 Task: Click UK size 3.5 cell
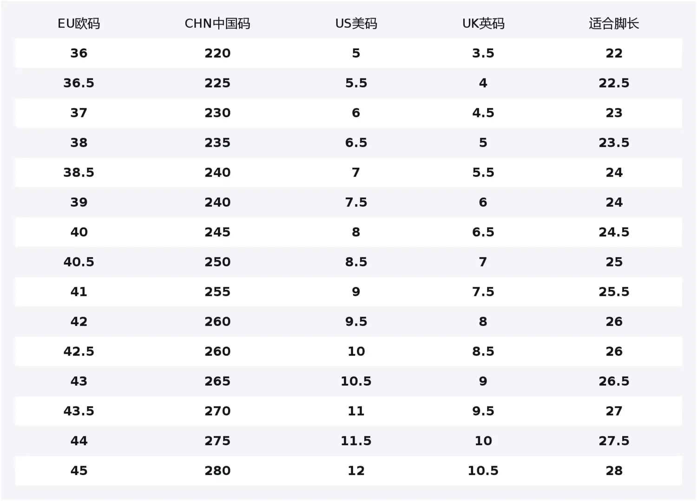pos(483,53)
